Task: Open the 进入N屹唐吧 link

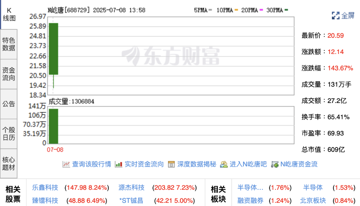Action: 248,164
